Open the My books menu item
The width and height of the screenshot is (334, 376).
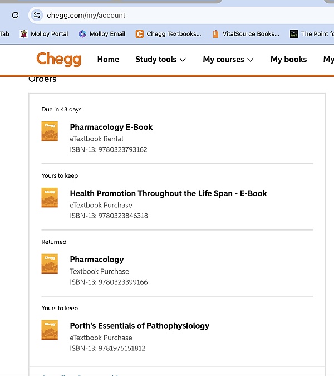coord(288,59)
